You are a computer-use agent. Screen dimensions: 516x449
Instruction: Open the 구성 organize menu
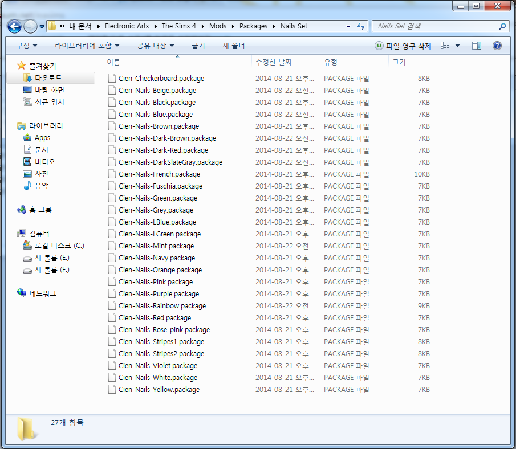(x=27, y=46)
